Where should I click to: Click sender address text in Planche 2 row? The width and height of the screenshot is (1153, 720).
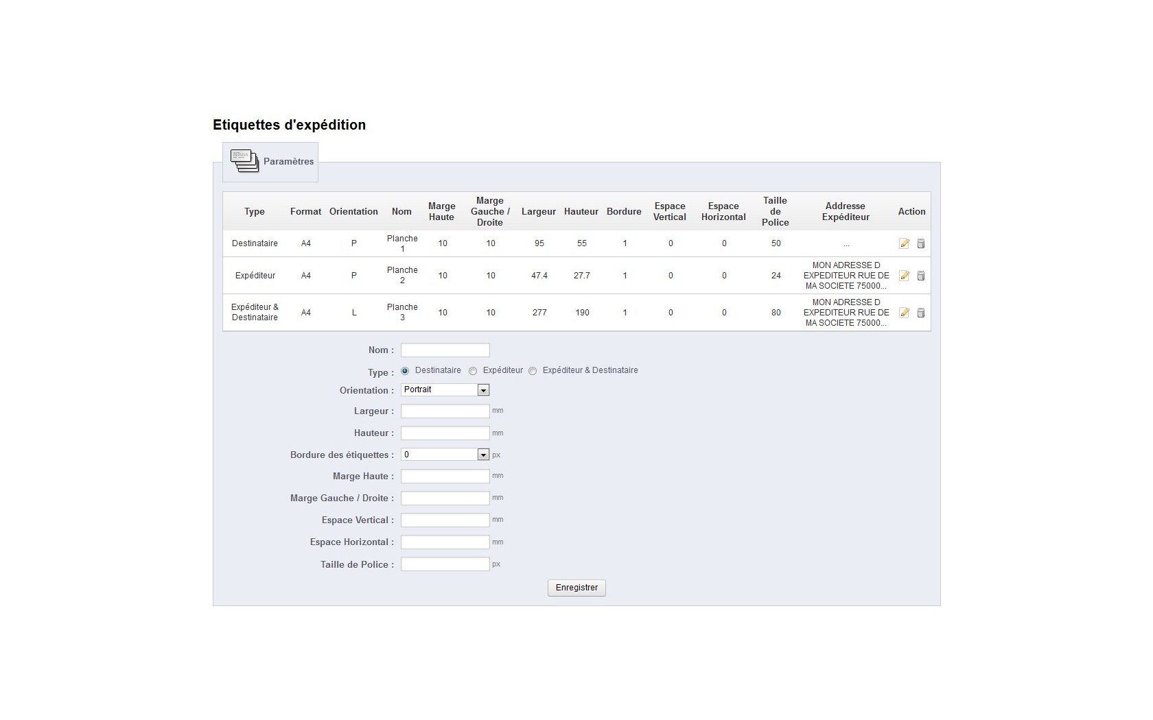click(x=846, y=276)
